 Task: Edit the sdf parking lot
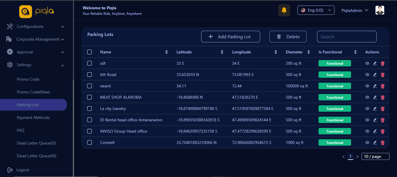375,63
